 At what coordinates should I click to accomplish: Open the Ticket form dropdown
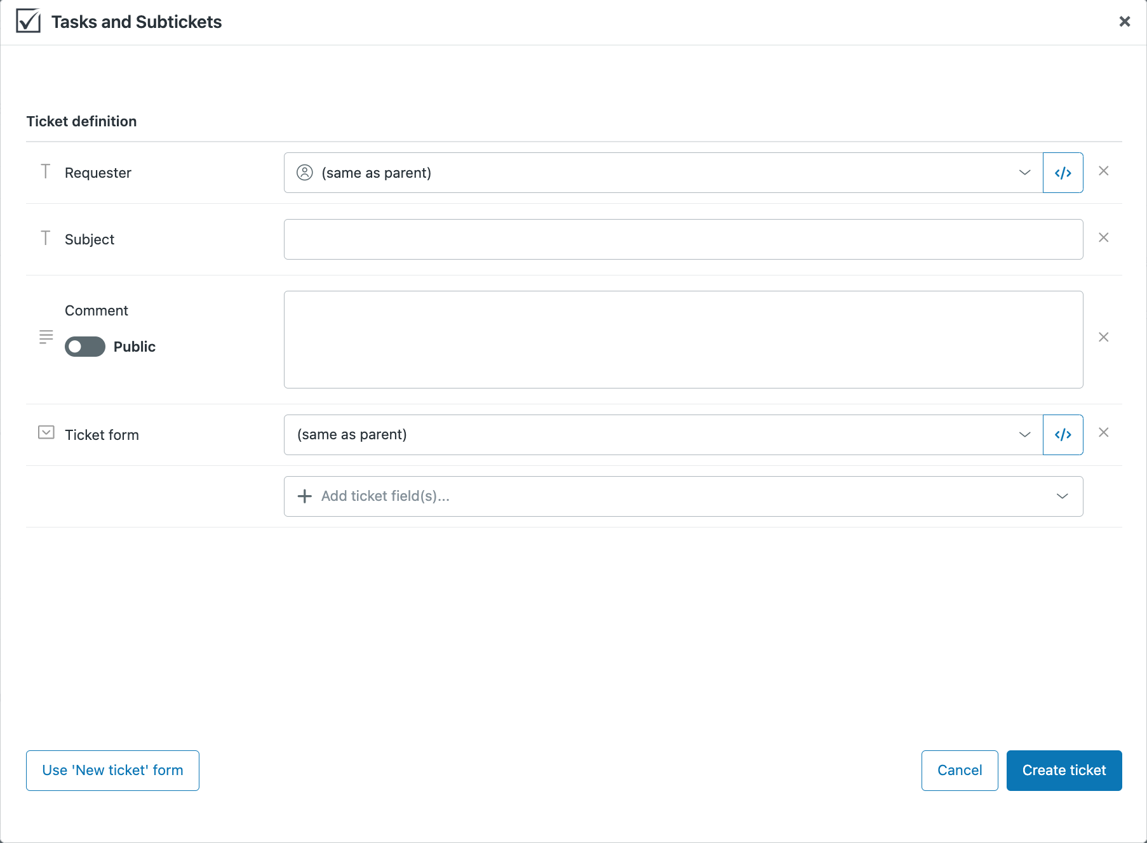pyautogui.click(x=663, y=435)
